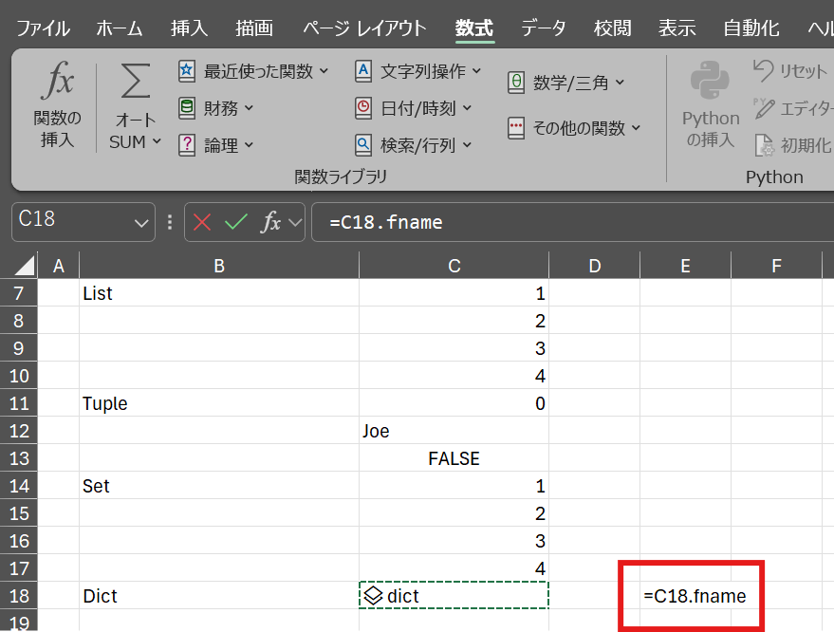834x632 pixels.
Task: Click the formula bar drag handle dots
Action: 170,222
